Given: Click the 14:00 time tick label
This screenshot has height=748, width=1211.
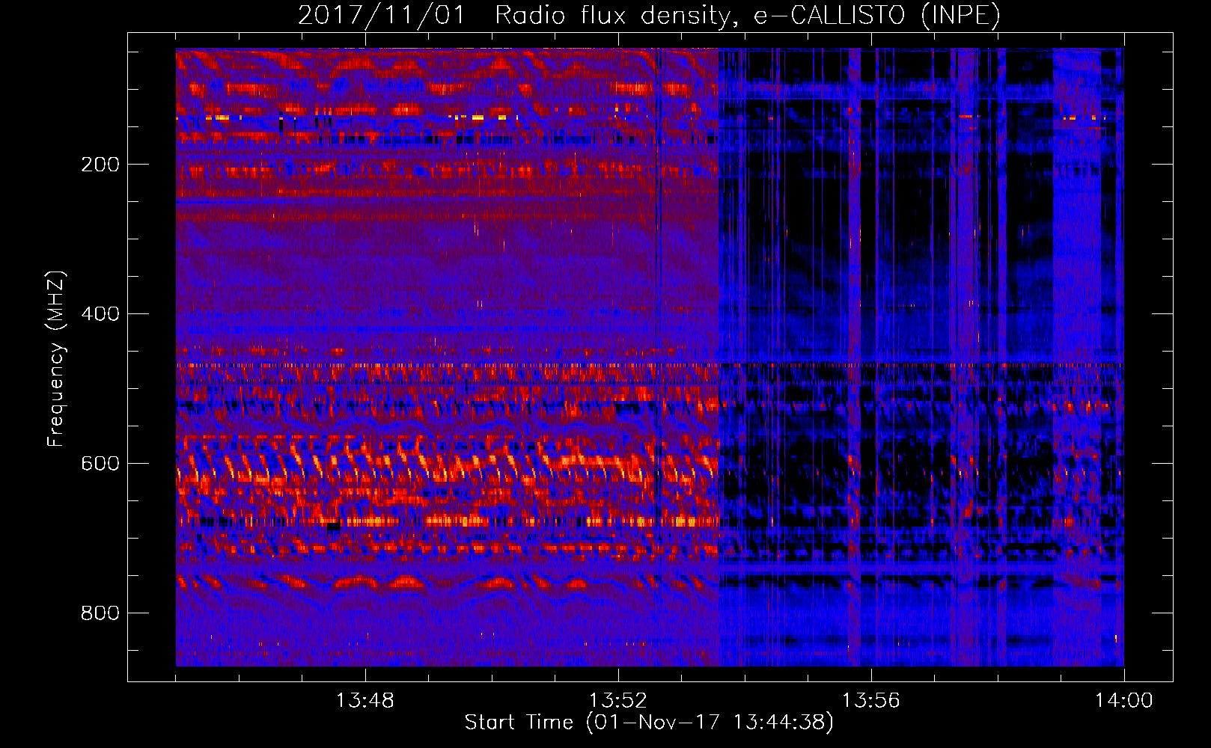Looking at the screenshot, I should point(1124,701).
